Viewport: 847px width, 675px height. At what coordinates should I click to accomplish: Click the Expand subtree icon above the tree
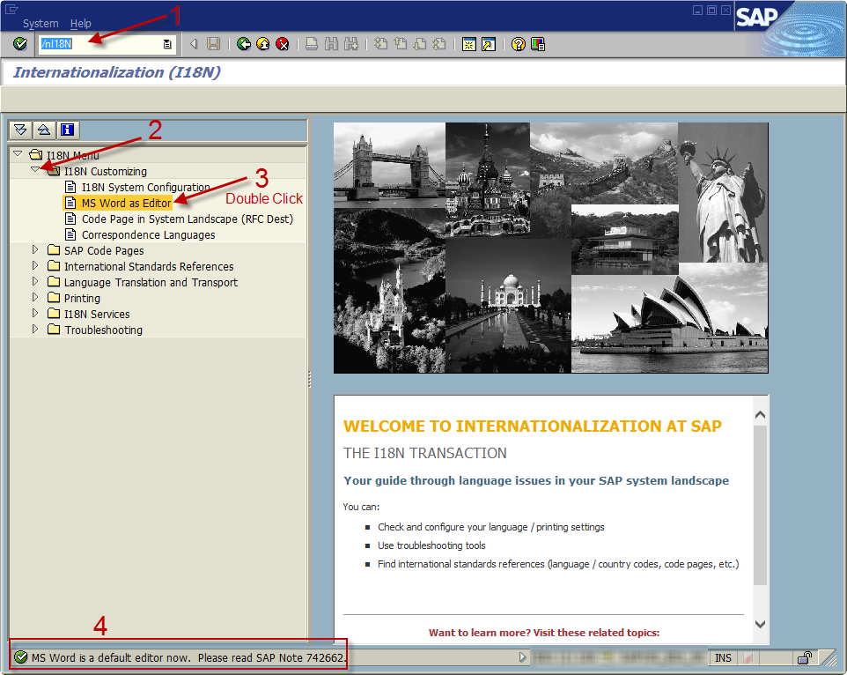pyautogui.click(x=21, y=130)
